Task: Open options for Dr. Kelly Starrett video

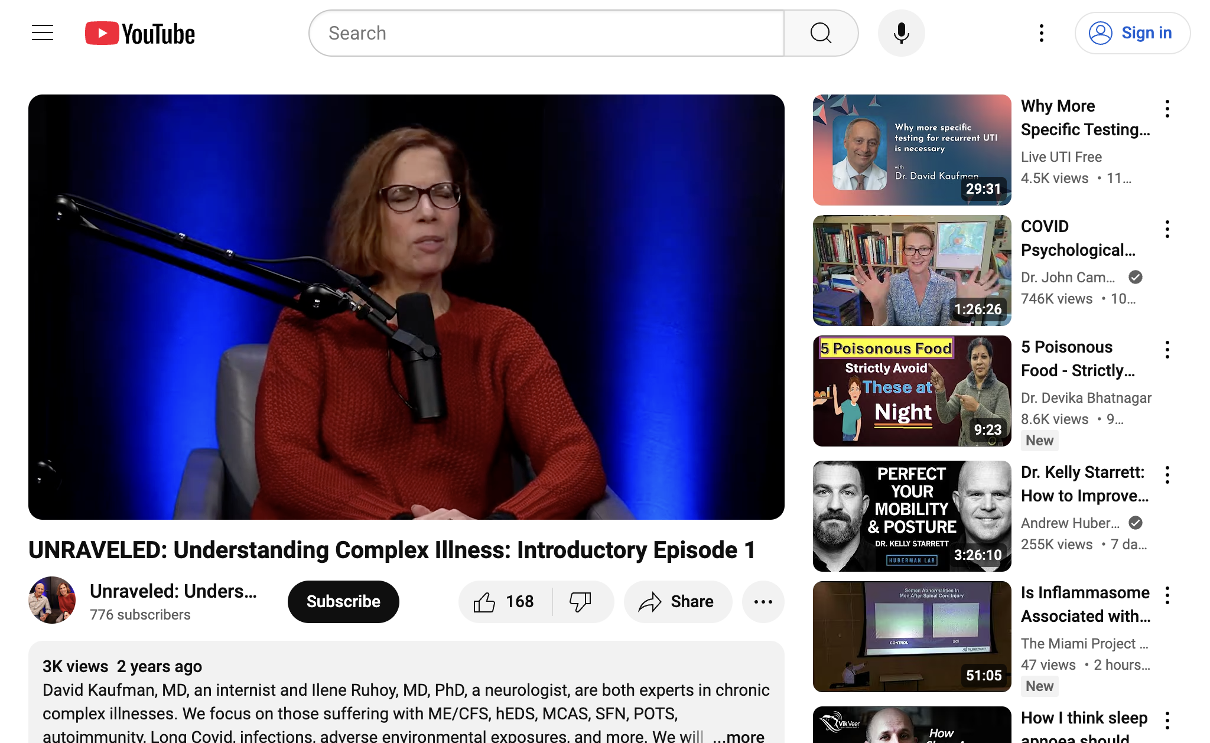Action: click(x=1167, y=475)
